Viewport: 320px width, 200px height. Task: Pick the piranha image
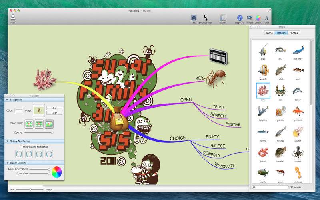[263, 173]
